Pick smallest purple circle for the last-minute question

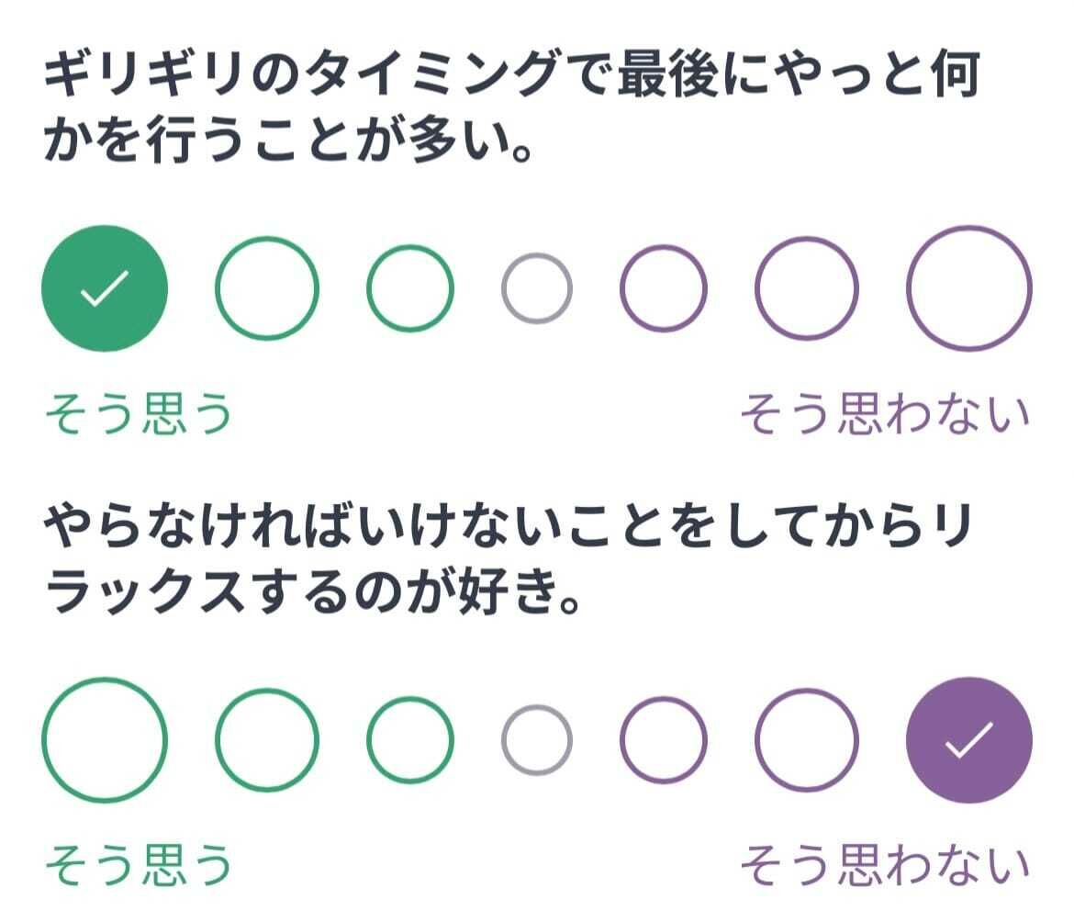pyautogui.click(x=664, y=288)
